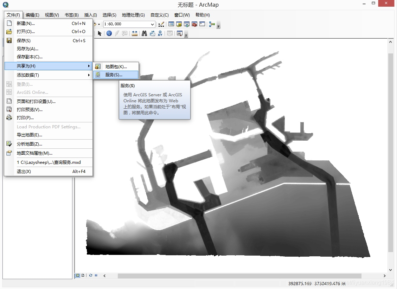397x289 pixels.
Task: Open the map scale 1:60,000 dropdown
Action: 152,24
